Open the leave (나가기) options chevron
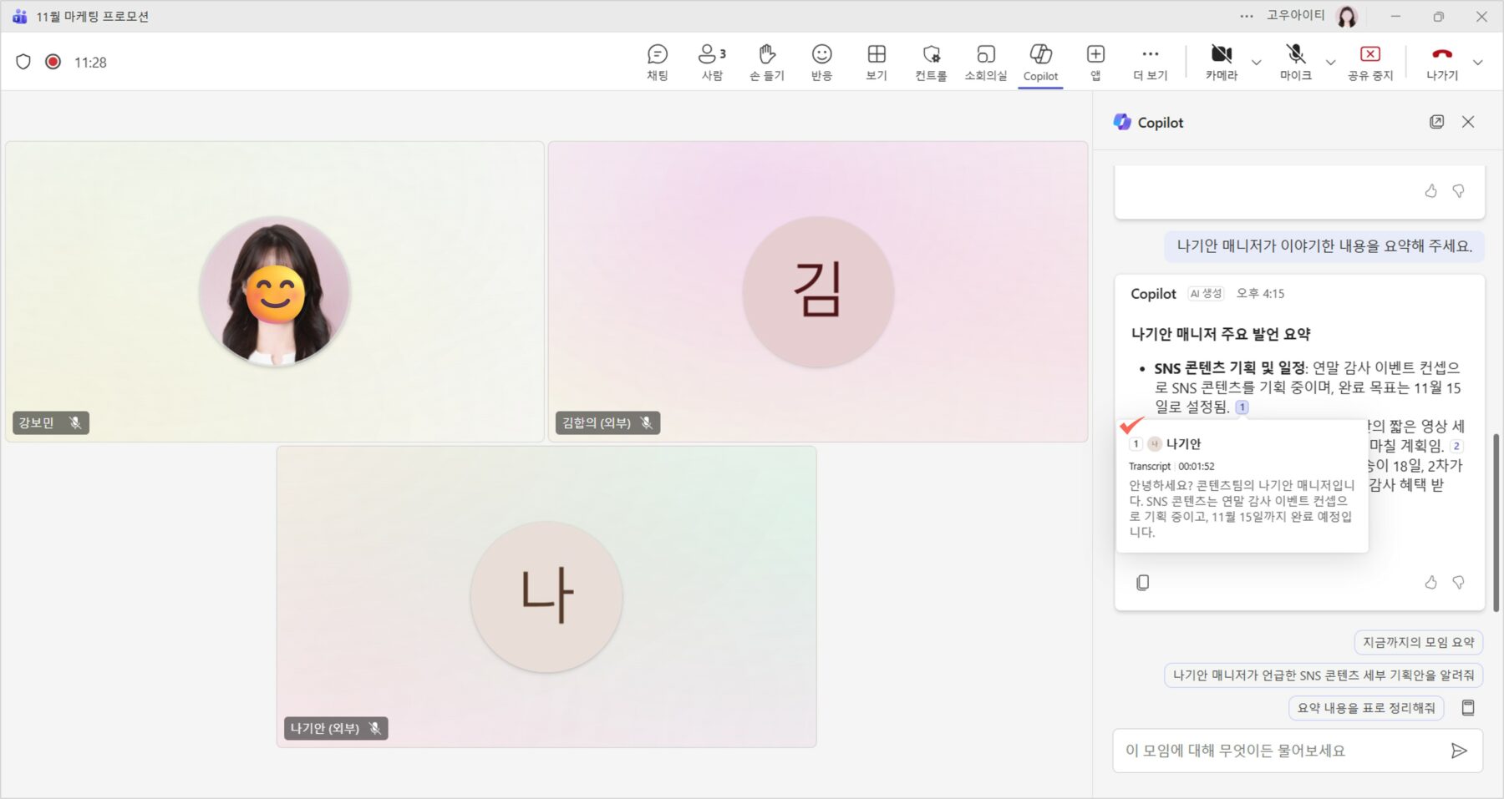 [x=1477, y=63]
